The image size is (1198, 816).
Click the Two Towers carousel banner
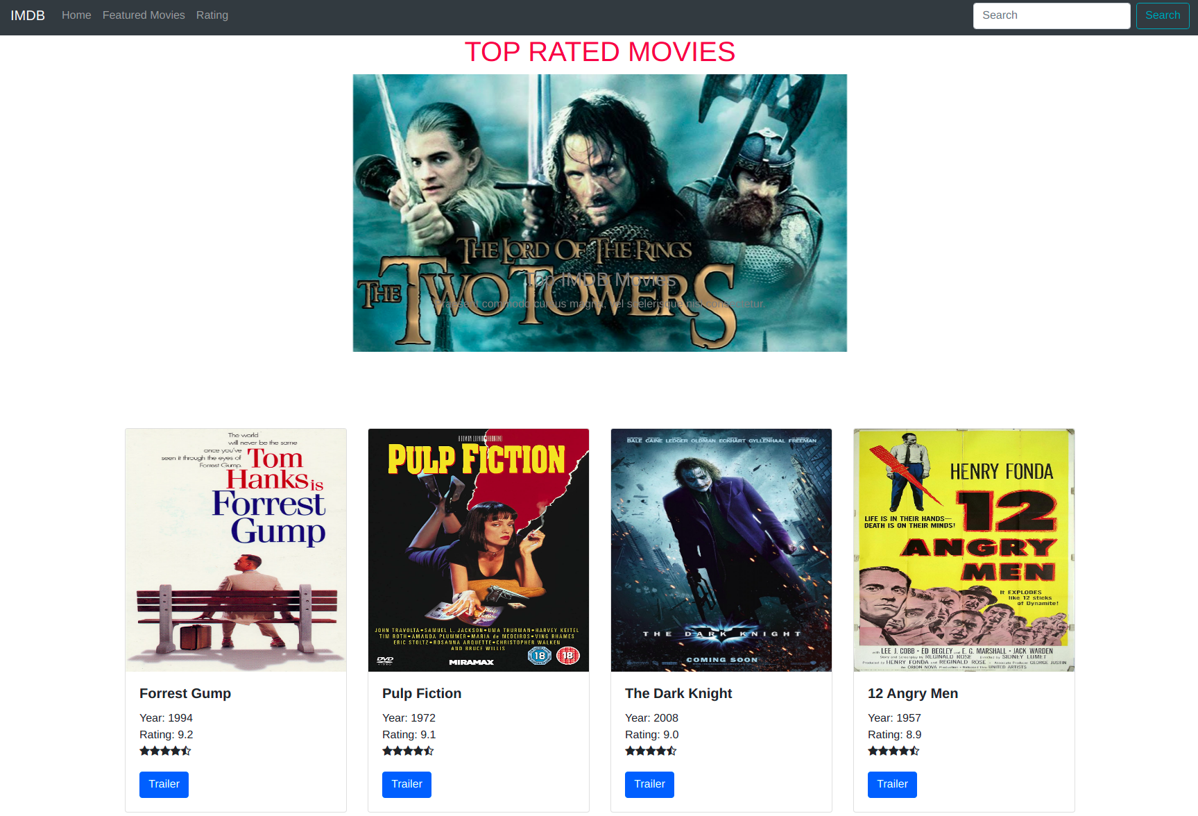click(600, 213)
